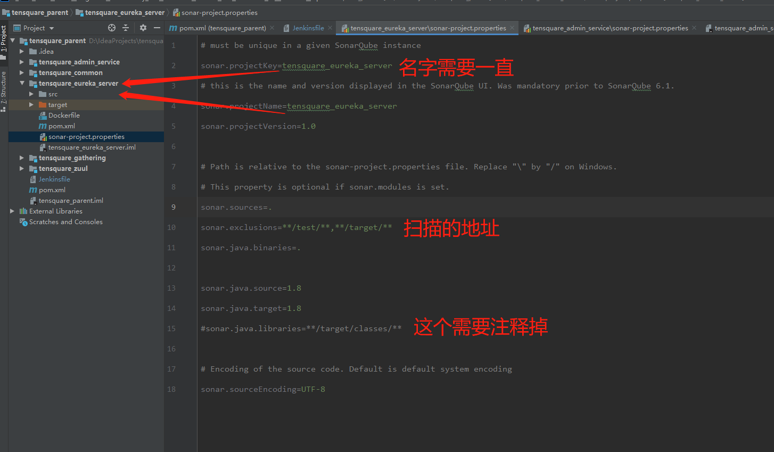774x452 pixels.
Task: Select Jenkinsfile in the project tree
Action: point(54,179)
